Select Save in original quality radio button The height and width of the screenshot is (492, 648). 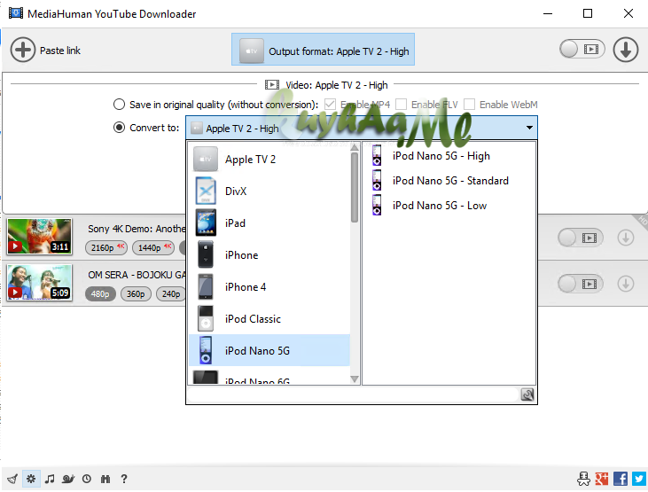click(x=119, y=105)
